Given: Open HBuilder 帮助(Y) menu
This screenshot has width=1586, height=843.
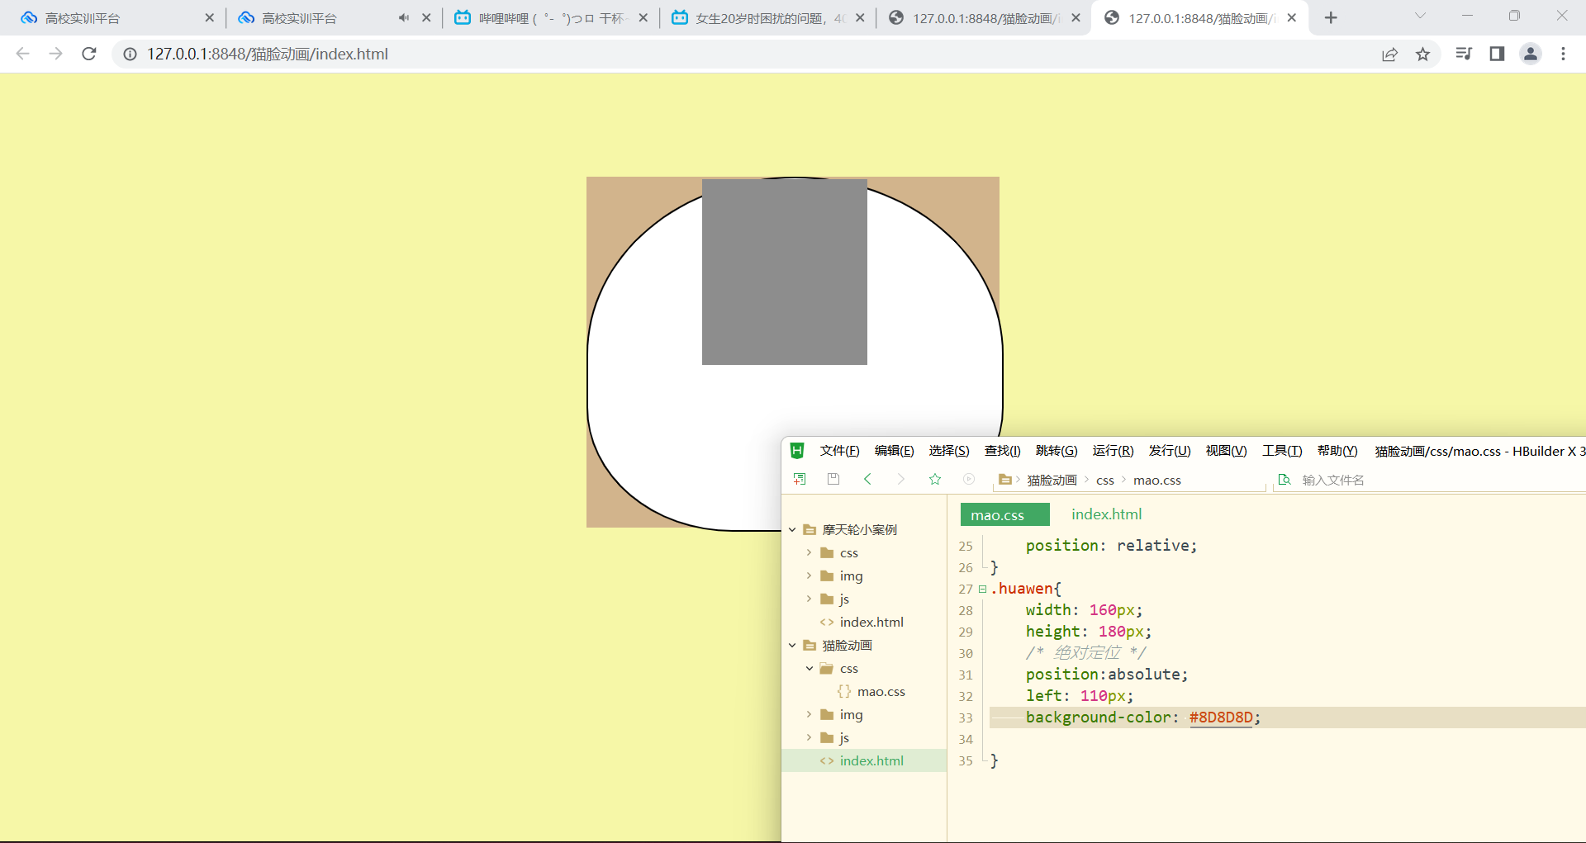Looking at the screenshot, I should pos(1337,450).
